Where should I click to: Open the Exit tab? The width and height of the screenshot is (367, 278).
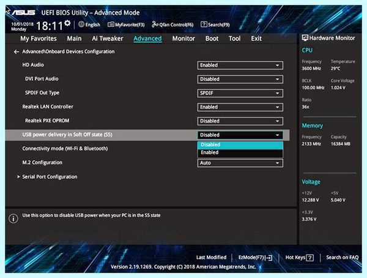256,39
